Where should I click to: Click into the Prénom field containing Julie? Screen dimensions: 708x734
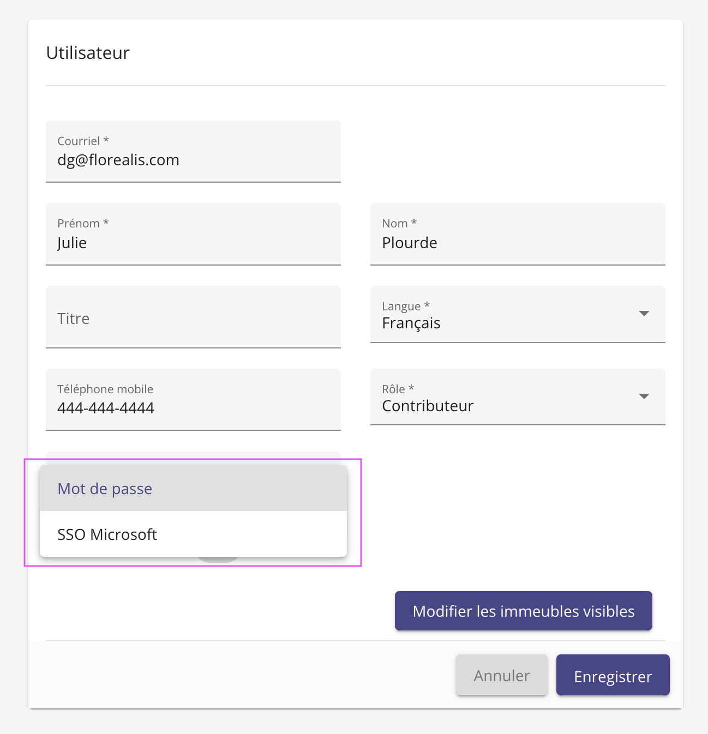pos(193,243)
